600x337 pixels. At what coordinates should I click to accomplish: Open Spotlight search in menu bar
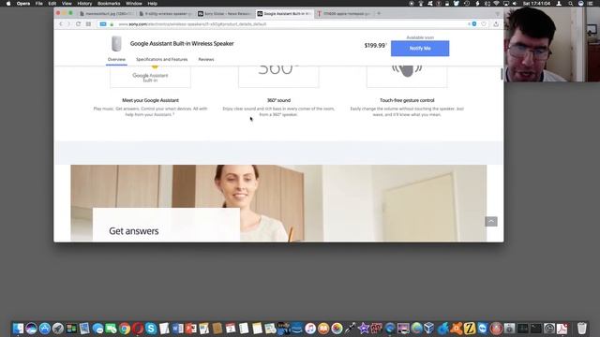point(571,4)
